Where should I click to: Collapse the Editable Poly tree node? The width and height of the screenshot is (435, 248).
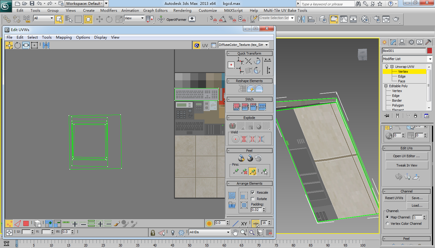pos(386,86)
